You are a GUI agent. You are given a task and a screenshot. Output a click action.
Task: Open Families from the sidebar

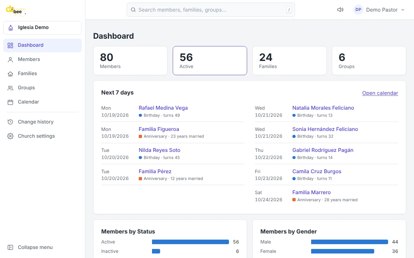42,74
